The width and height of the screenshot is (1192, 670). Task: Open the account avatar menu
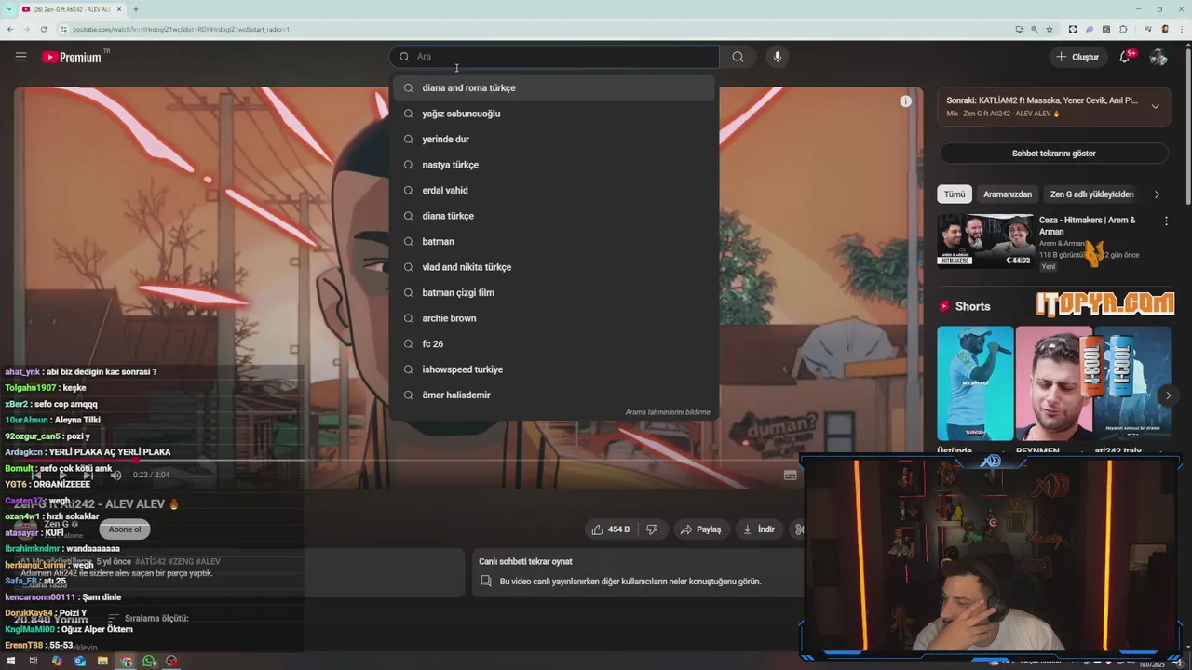tap(1158, 57)
